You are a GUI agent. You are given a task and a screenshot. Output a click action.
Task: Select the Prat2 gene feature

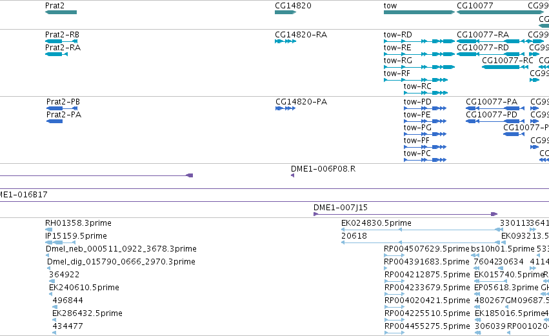(x=61, y=12)
